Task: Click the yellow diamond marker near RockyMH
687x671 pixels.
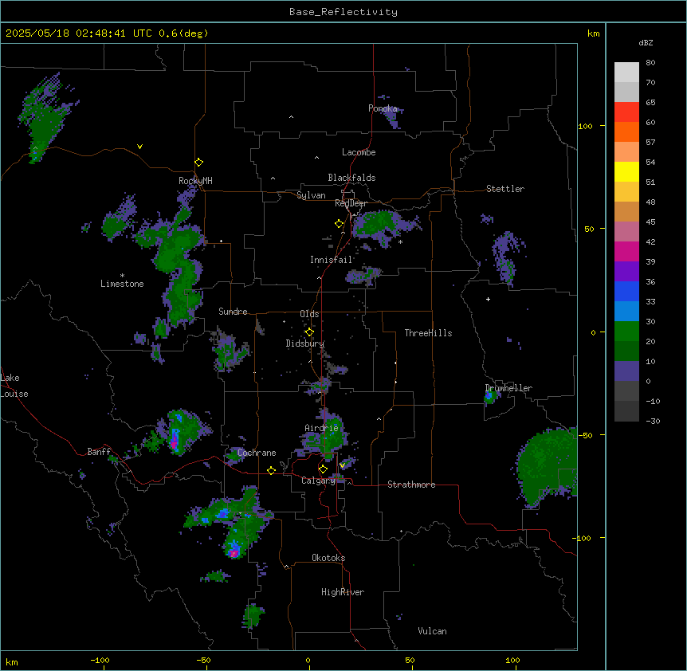Action: click(198, 163)
